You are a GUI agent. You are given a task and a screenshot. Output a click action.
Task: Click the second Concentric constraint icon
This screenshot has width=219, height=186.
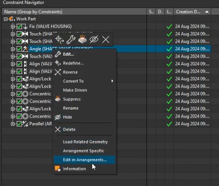[x=25, y=101]
